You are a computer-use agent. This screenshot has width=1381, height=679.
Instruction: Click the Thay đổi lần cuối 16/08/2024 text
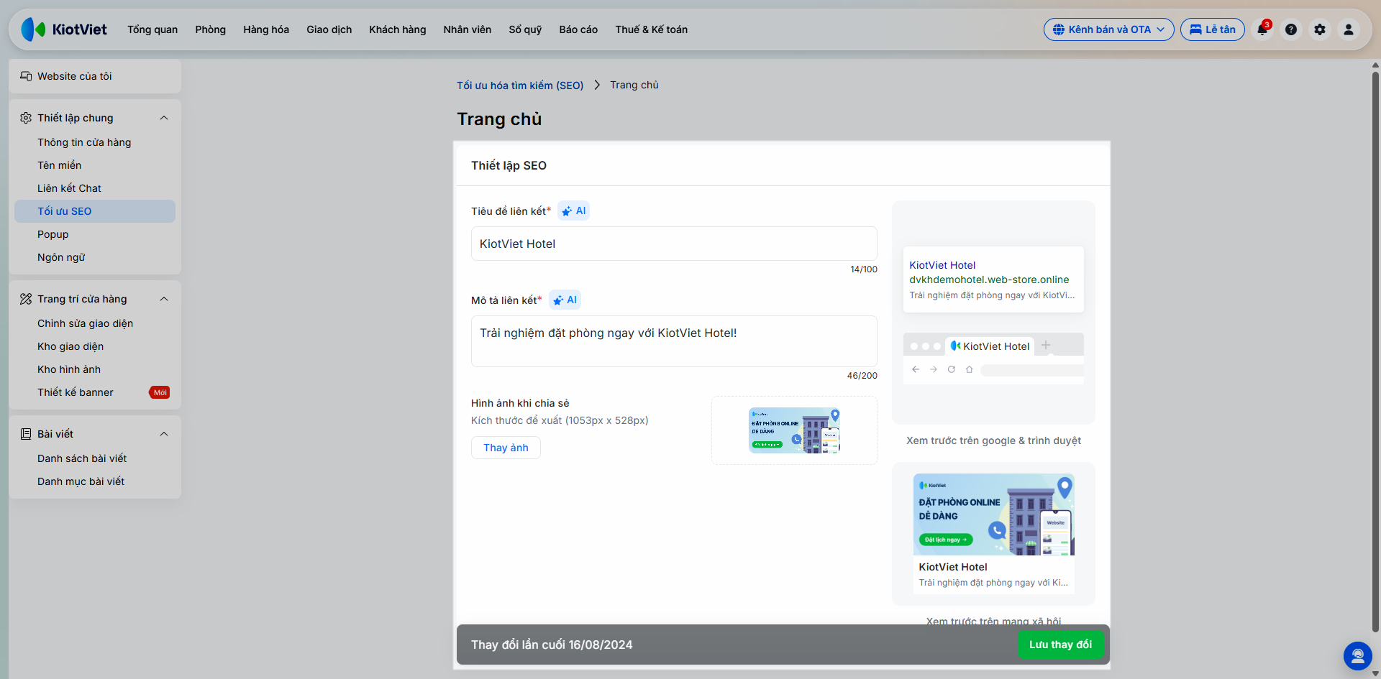tap(552, 645)
